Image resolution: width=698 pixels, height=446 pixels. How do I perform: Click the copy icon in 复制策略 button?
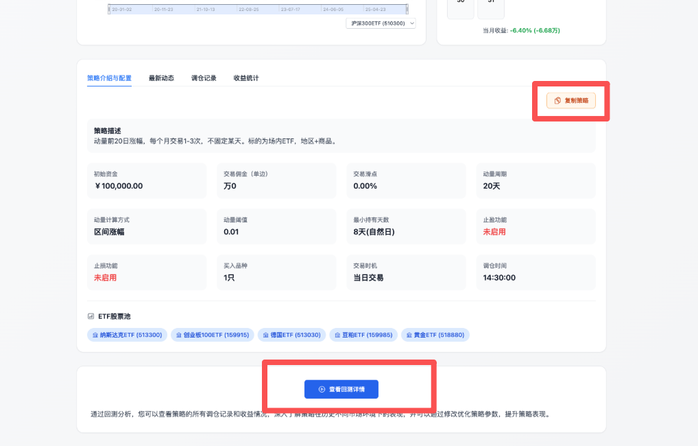(557, 101)
